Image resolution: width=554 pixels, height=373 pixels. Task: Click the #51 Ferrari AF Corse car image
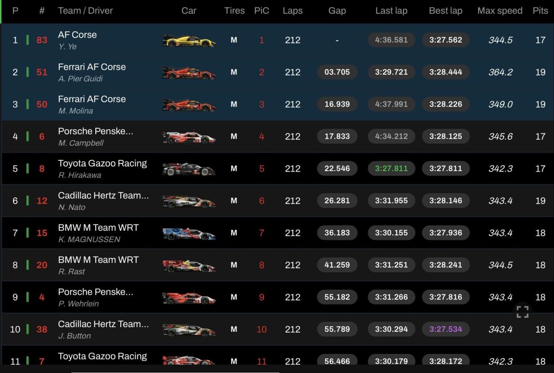tap(189, 72)
